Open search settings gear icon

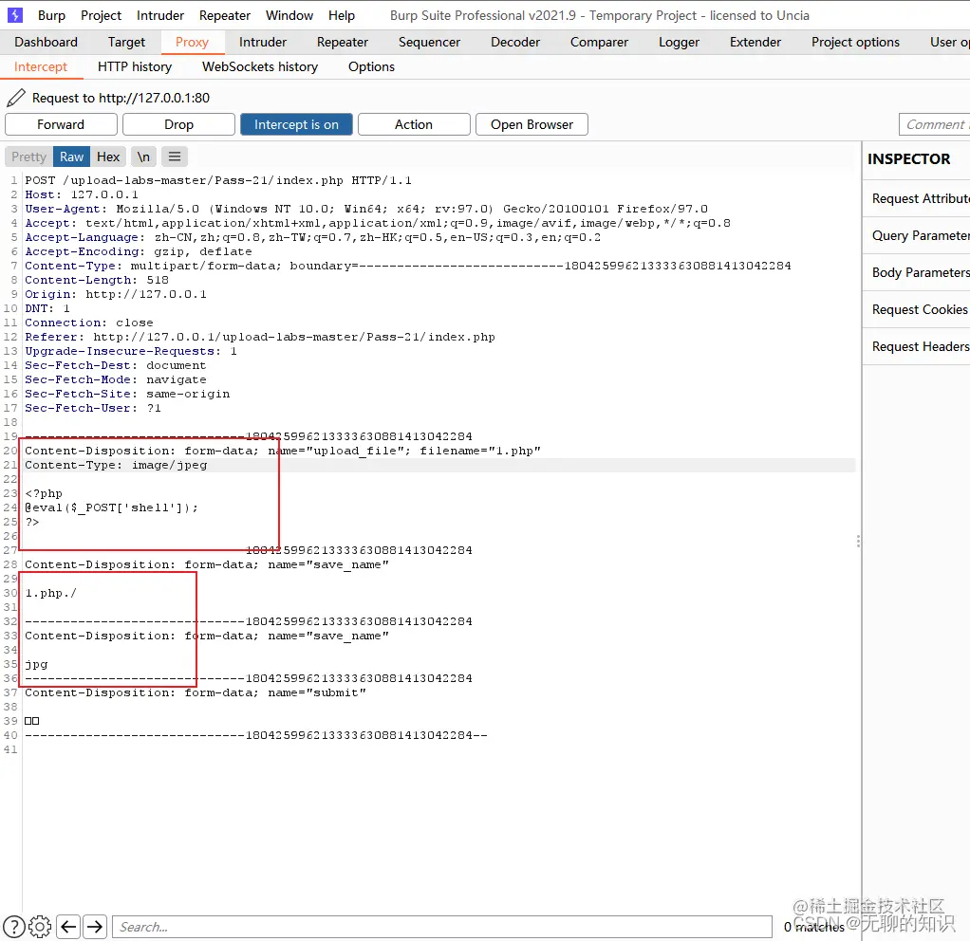[40, 926]
